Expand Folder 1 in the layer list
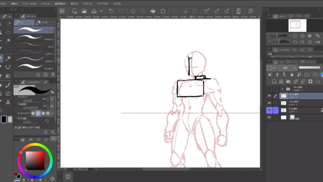Screen dimensions: 323x182 (282, 89)
